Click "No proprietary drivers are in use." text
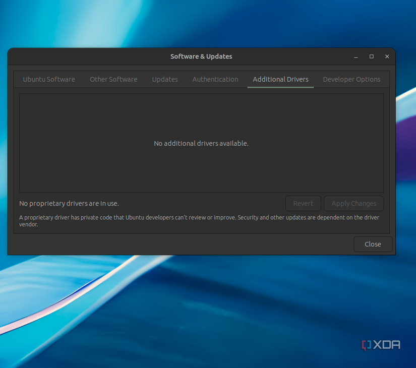The width and height of the screenshot is (416, 368). coord(69,204)
